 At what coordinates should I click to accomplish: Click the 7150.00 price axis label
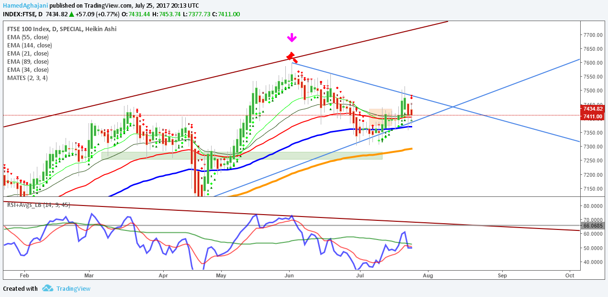(593, 189)
